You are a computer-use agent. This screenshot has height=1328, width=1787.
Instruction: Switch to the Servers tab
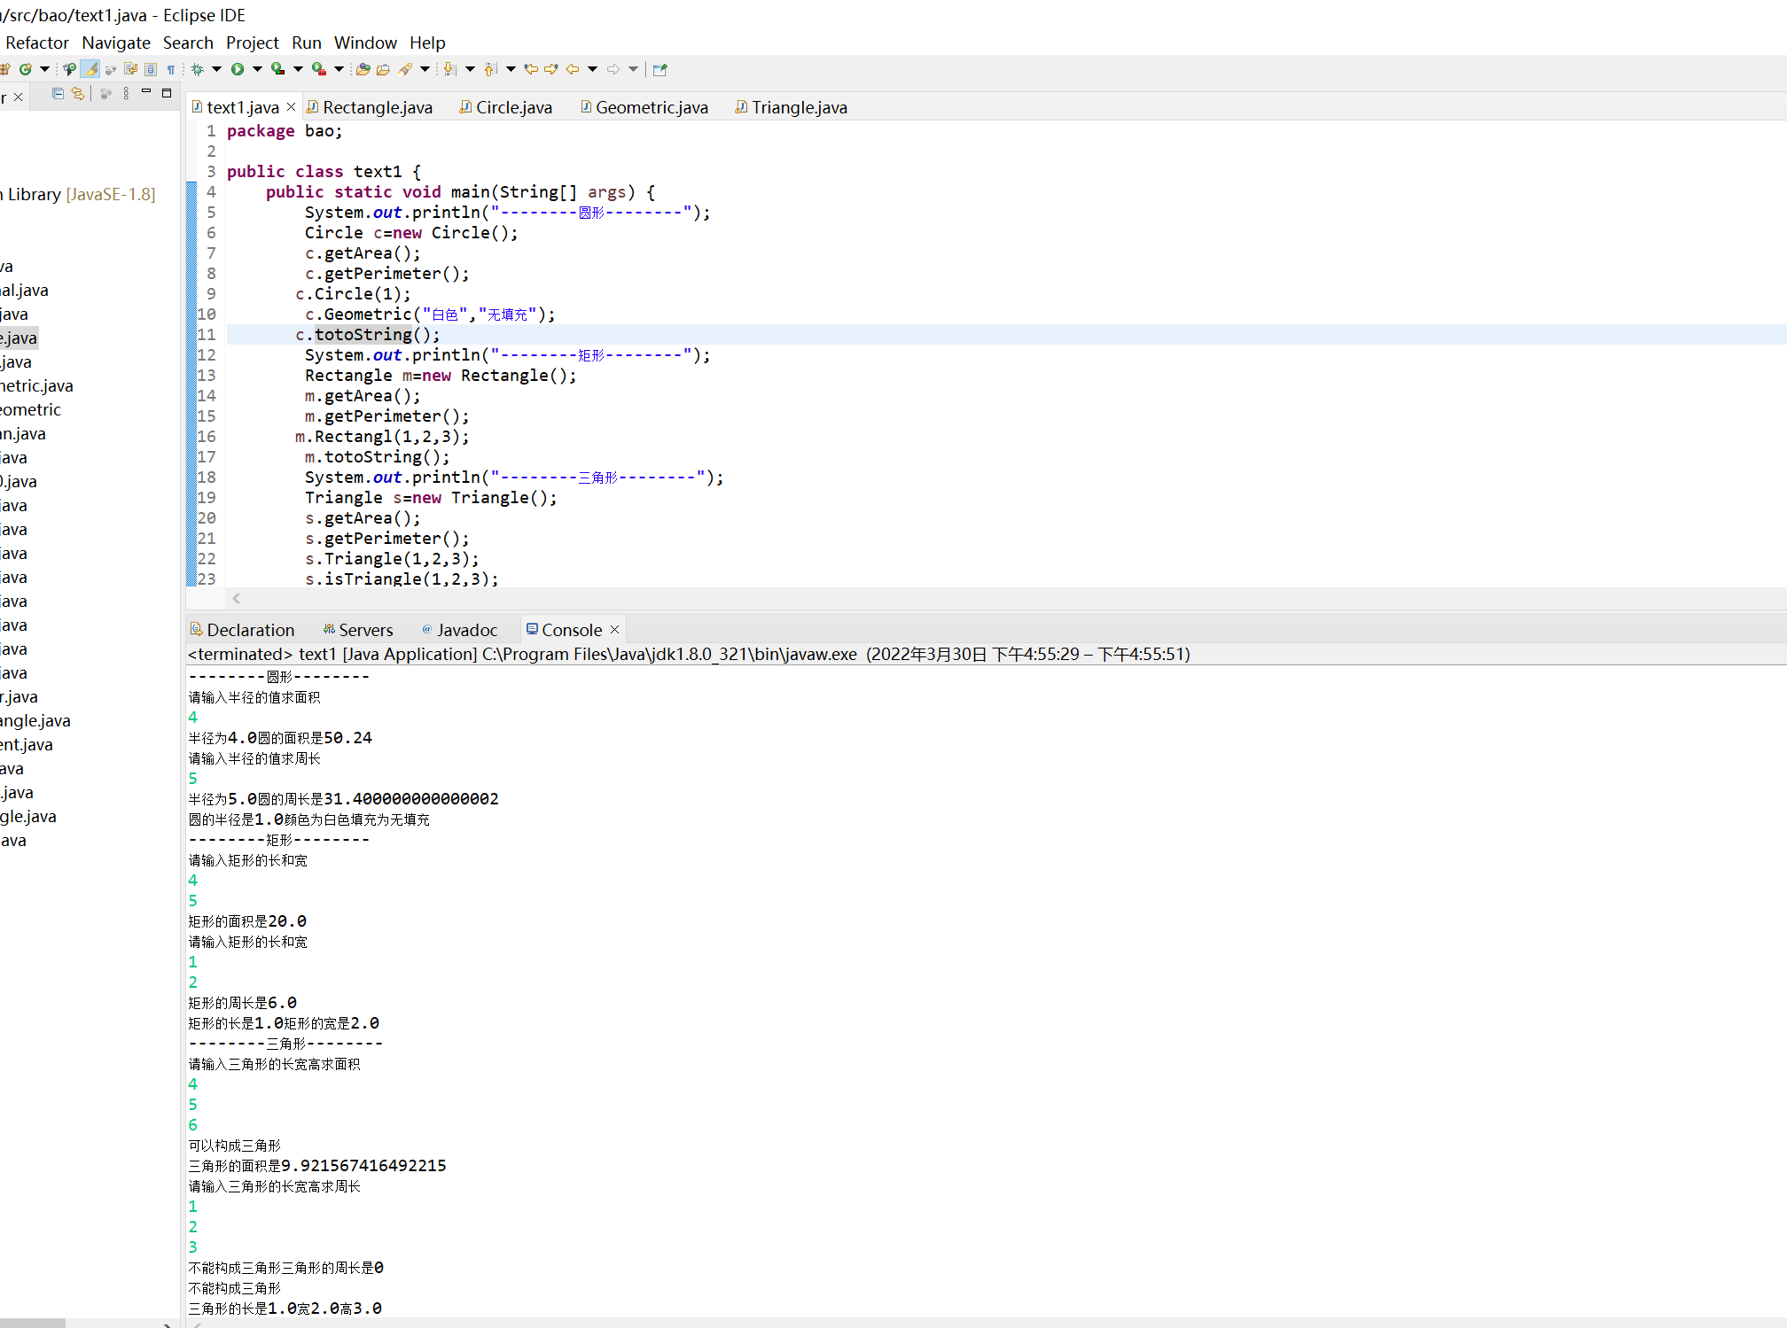pos(365,630)
